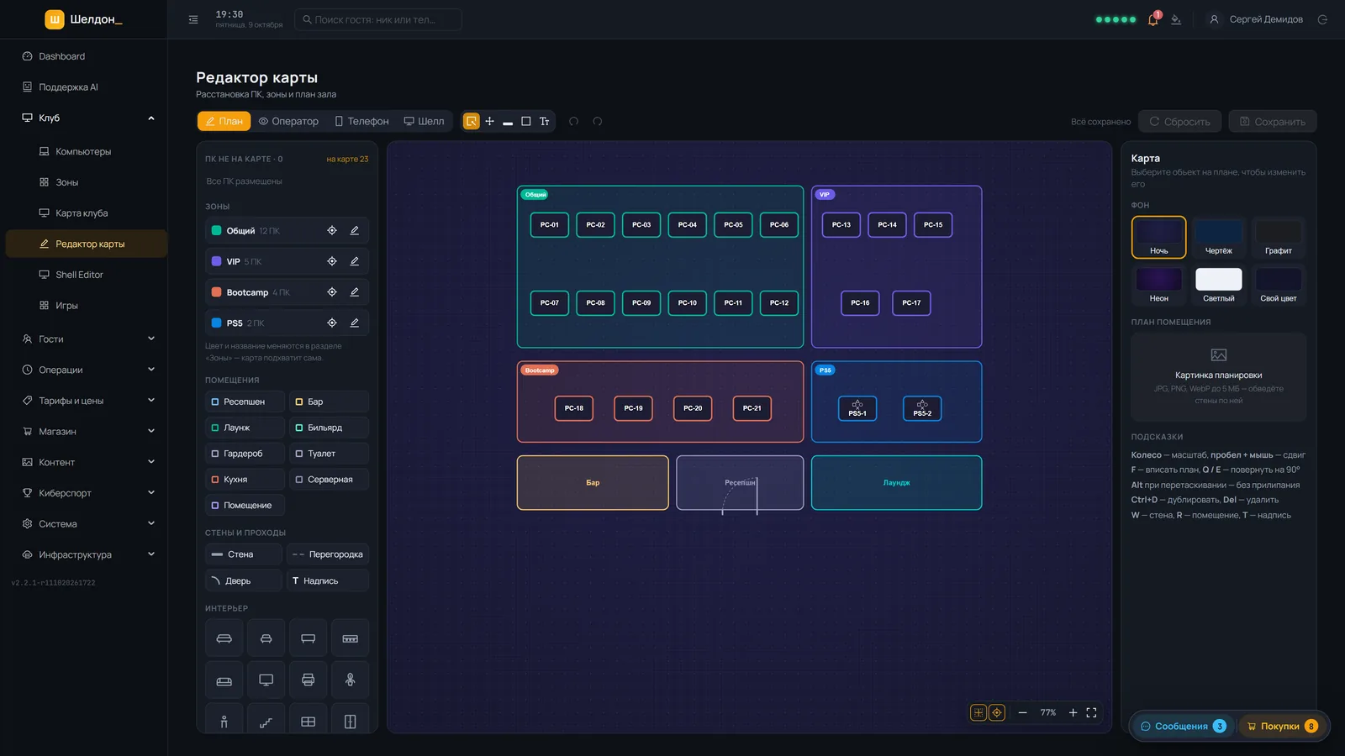Locate the Bootcamp zone on map
This screenshot has width=1345, height=756.
(x=332, y=292)
